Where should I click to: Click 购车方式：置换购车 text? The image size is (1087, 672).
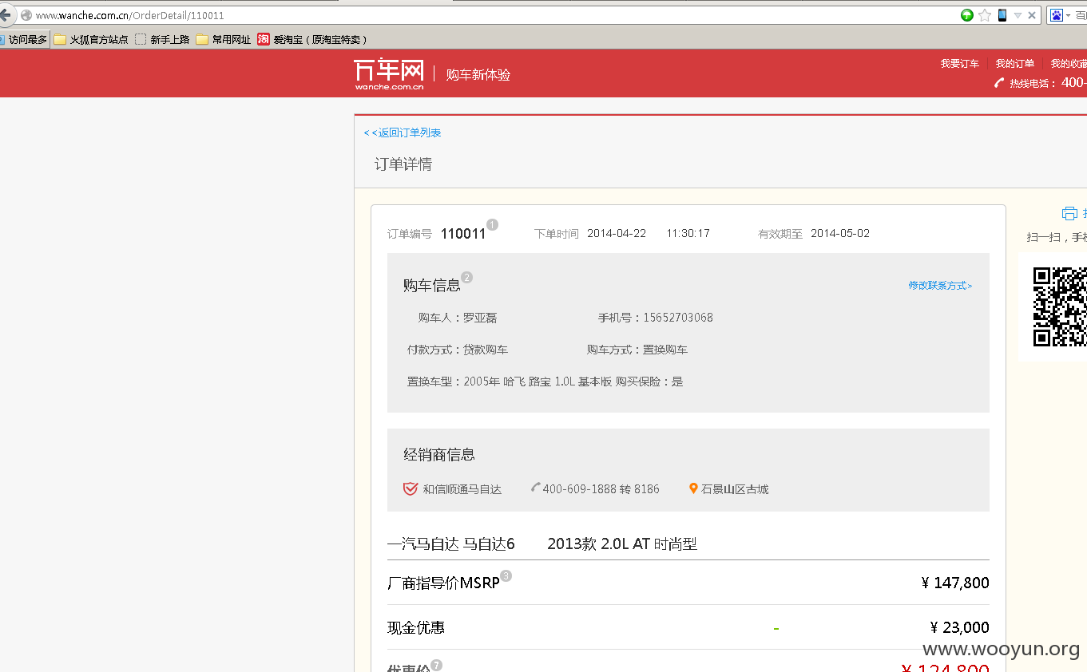click(x=637, y=350)
